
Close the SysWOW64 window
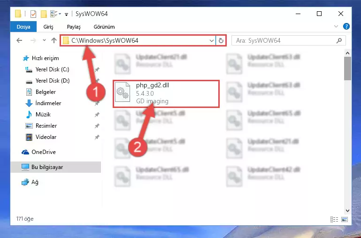[x=341, y=14]
